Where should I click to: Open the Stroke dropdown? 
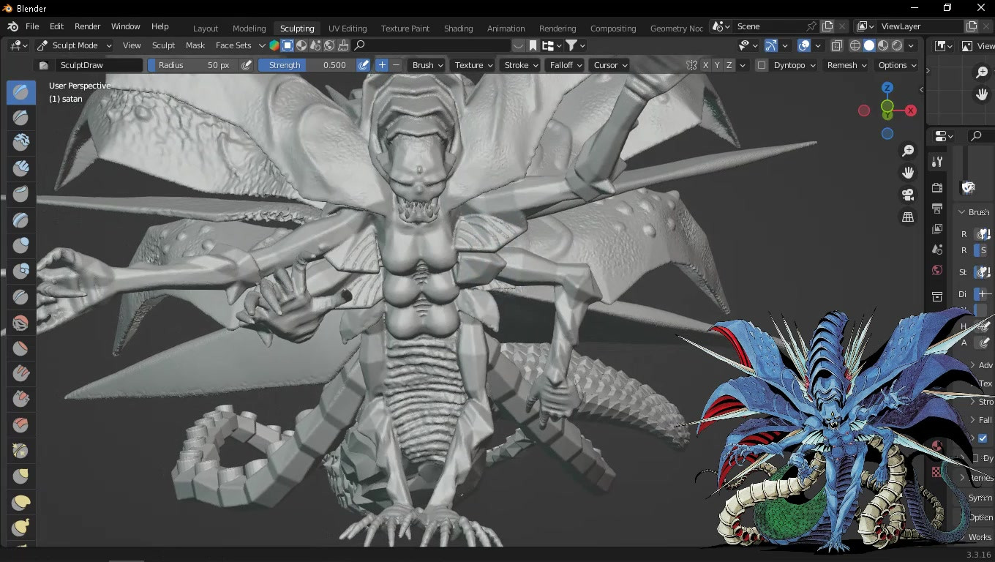pyautogui.click(x=521, y=65)
